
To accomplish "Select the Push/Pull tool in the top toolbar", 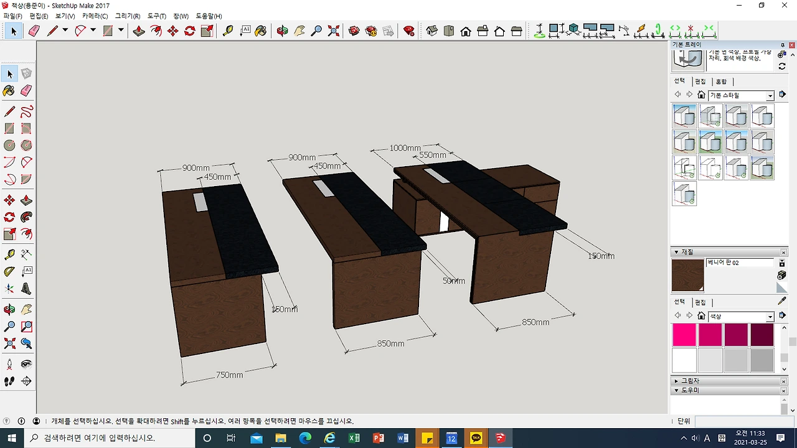I will 139,30.
